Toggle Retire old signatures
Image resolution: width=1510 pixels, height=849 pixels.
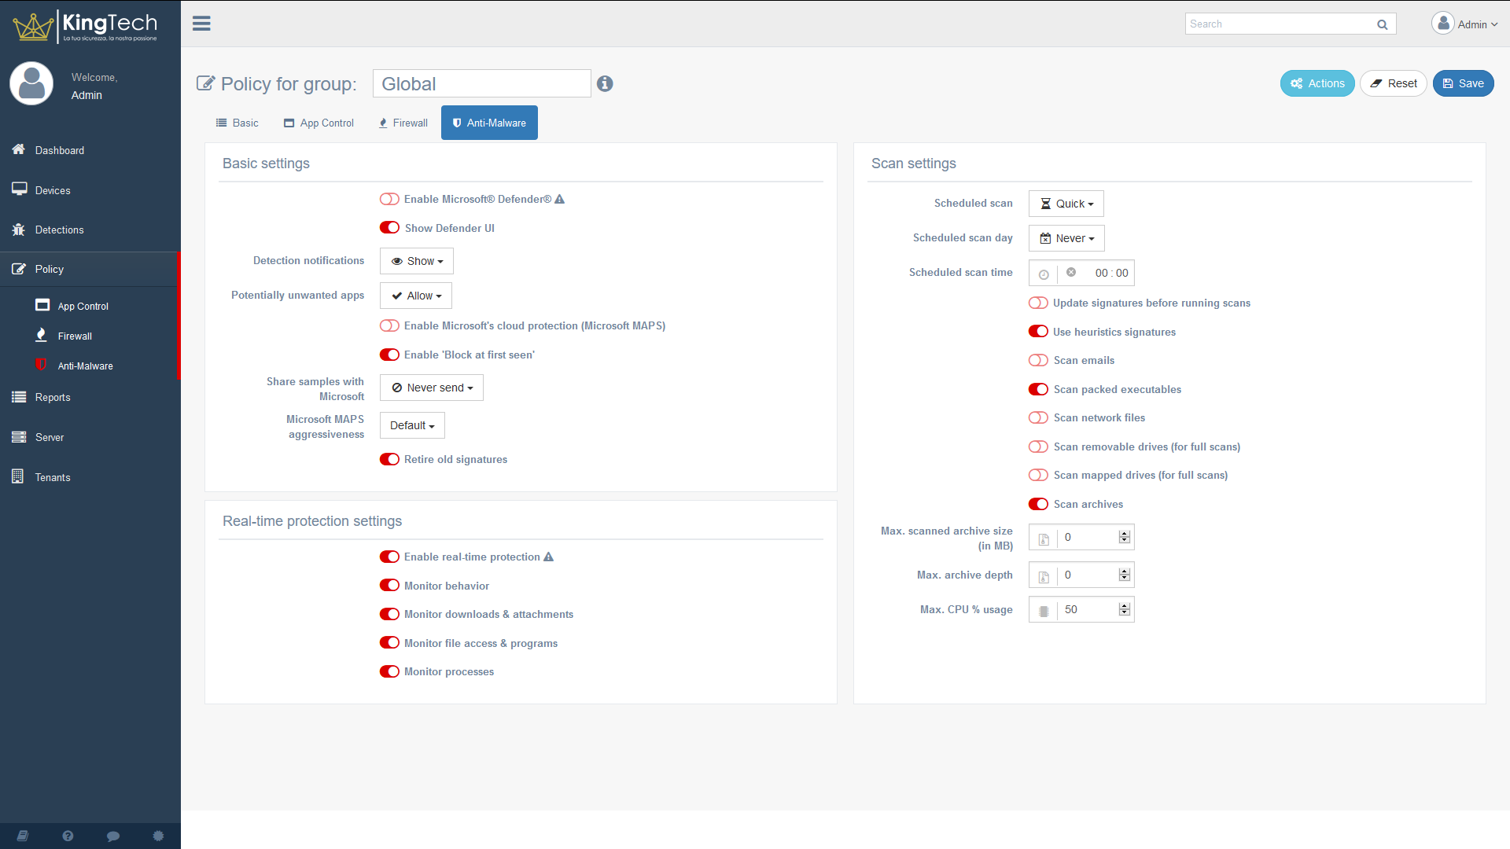389,459
